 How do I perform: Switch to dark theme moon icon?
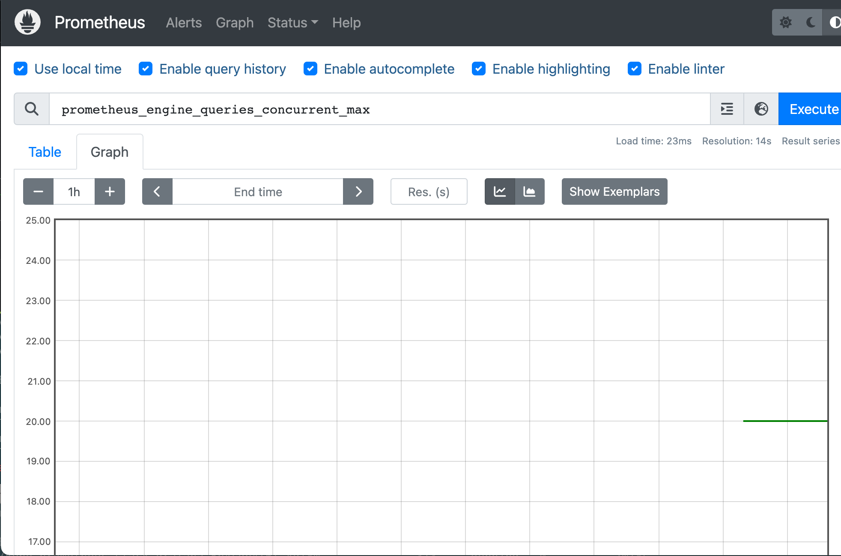click(810, 22)
